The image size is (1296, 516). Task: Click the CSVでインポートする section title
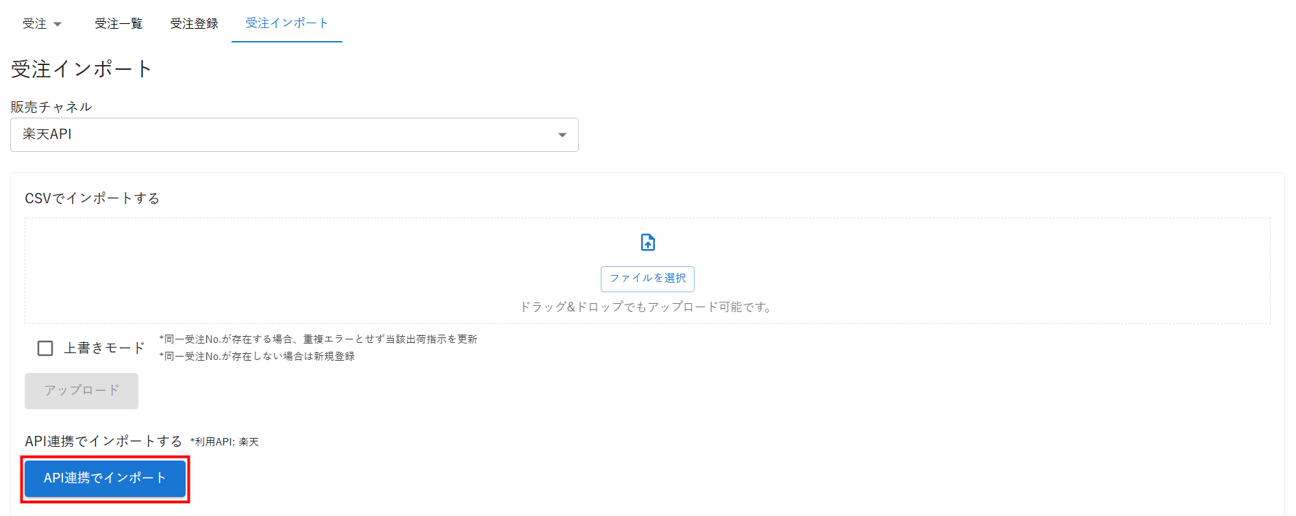92,198
